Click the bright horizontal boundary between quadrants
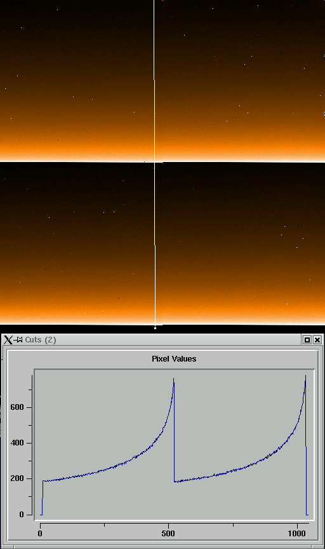The image size is (325, 549). (162, 161)
